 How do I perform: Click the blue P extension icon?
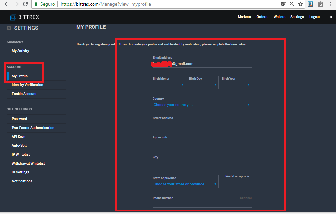click(310, 4)
